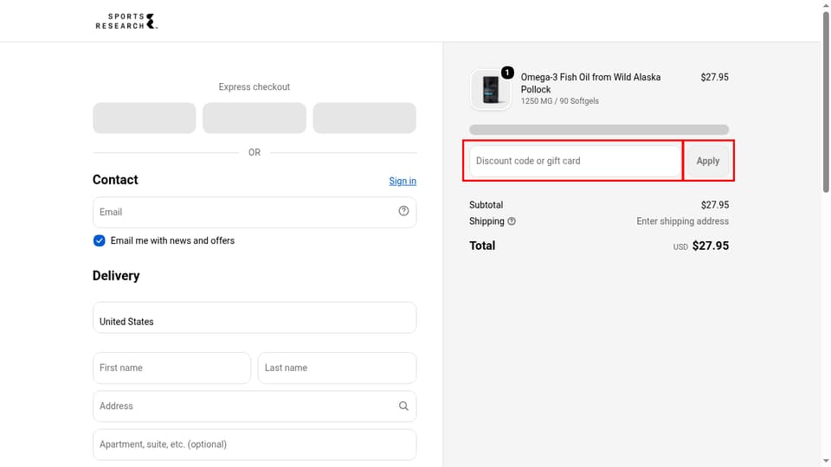Viewport: 831px width, 467px height.
Task: Click the Sign in link
Action: [403, 181]
